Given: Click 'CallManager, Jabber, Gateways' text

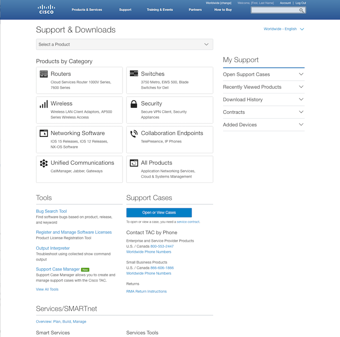Looking at the screenshot, I should click(77, 171).
